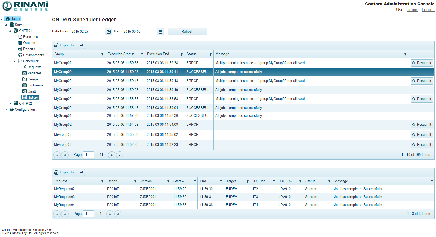Screen dimensions: 436x237
Task: Filter the JDE Job column
Action: coord(274,181)
